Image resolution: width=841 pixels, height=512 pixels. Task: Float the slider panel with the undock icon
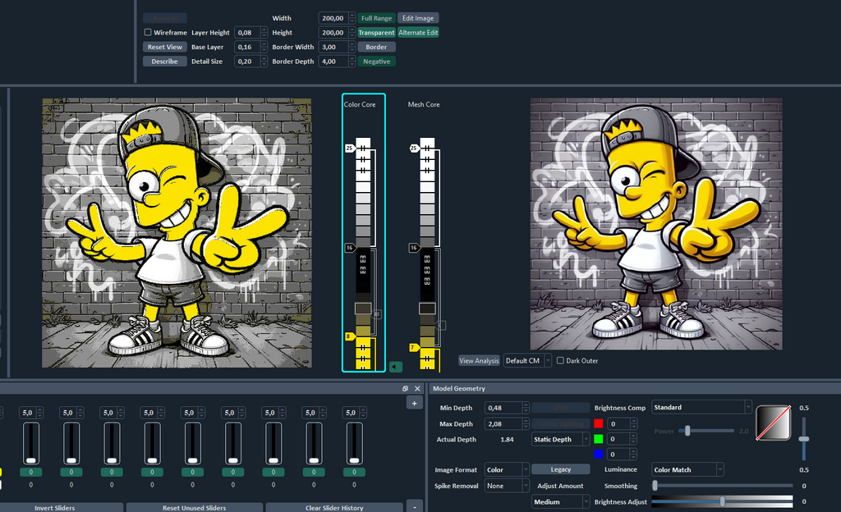point(405,389)
